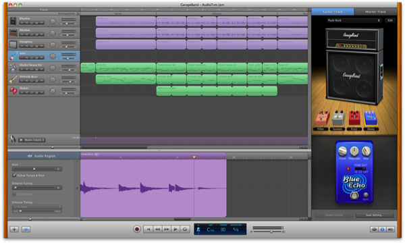Expand automation for the Solo track
Viewport: 405px width, 243px height.
click(x=42, y=57)
